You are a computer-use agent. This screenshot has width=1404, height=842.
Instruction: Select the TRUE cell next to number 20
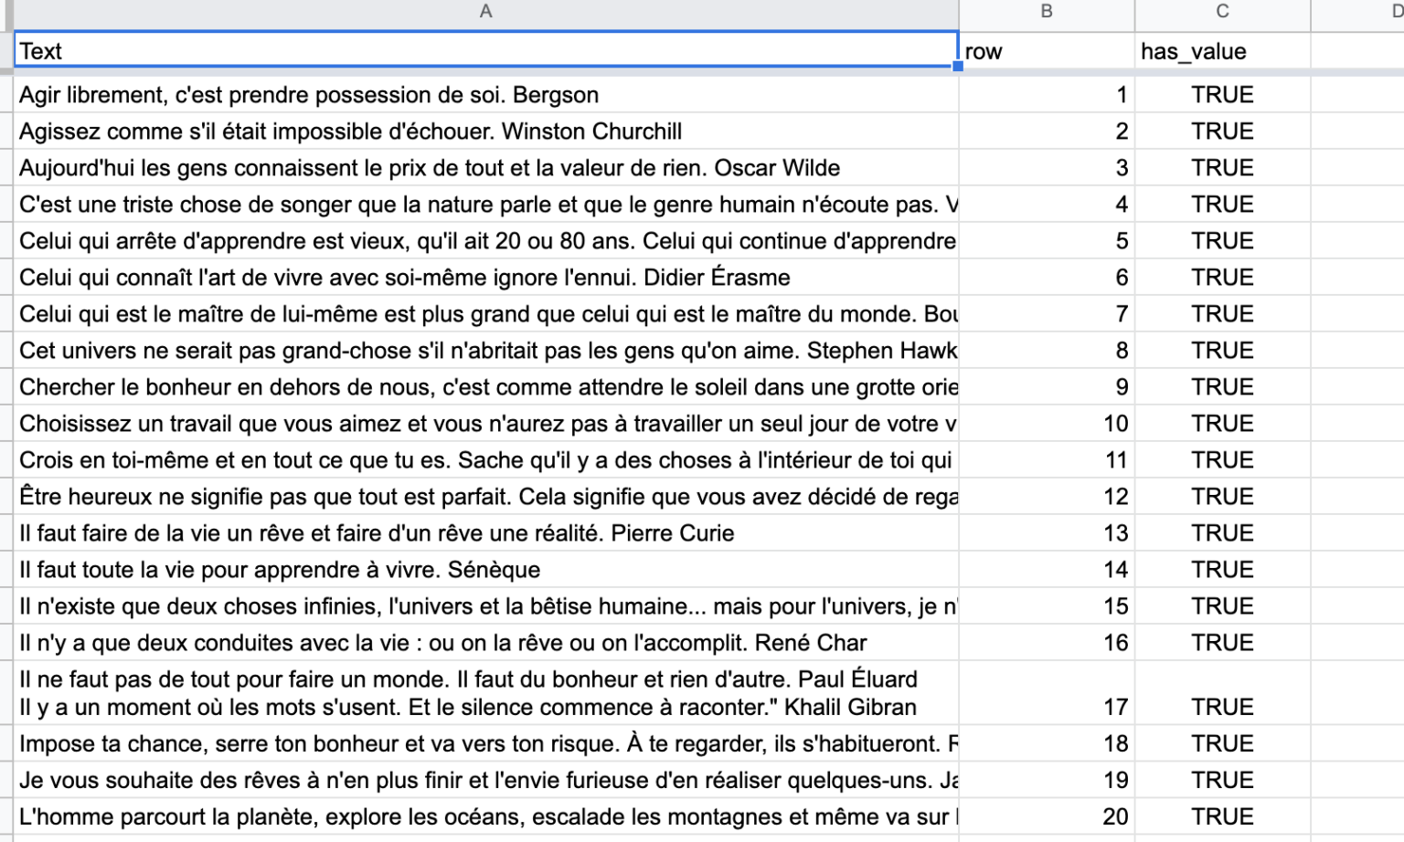coord(1222,816)
